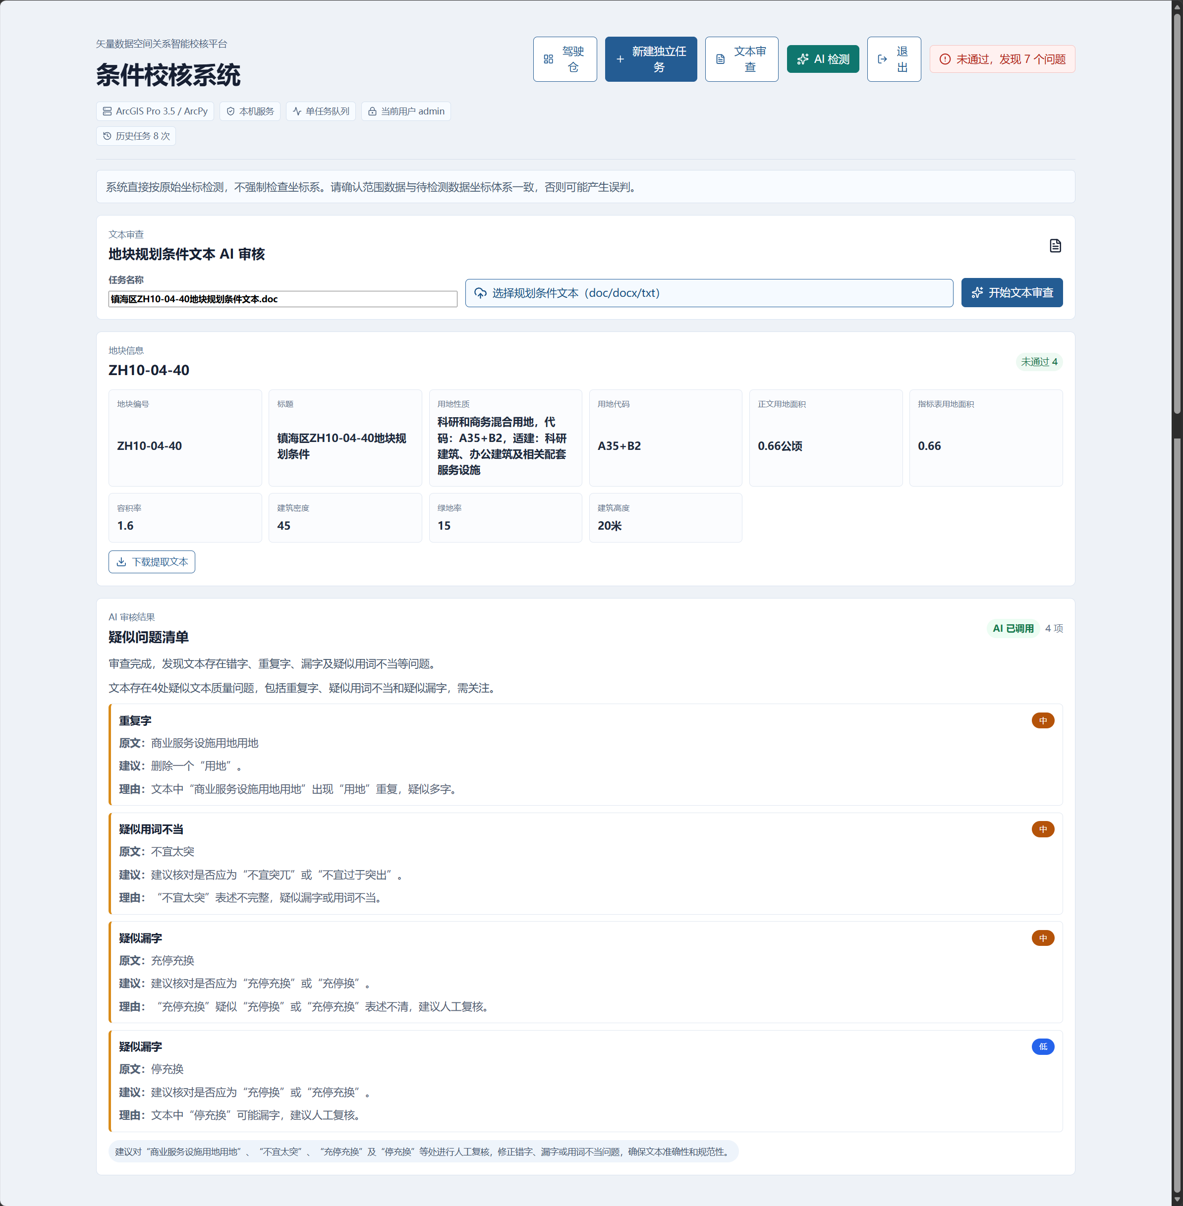Screen dimensions: 1183x1206
Task: Open the 驾驶仓 dashboard button
Action: click(x=564, y=59)
